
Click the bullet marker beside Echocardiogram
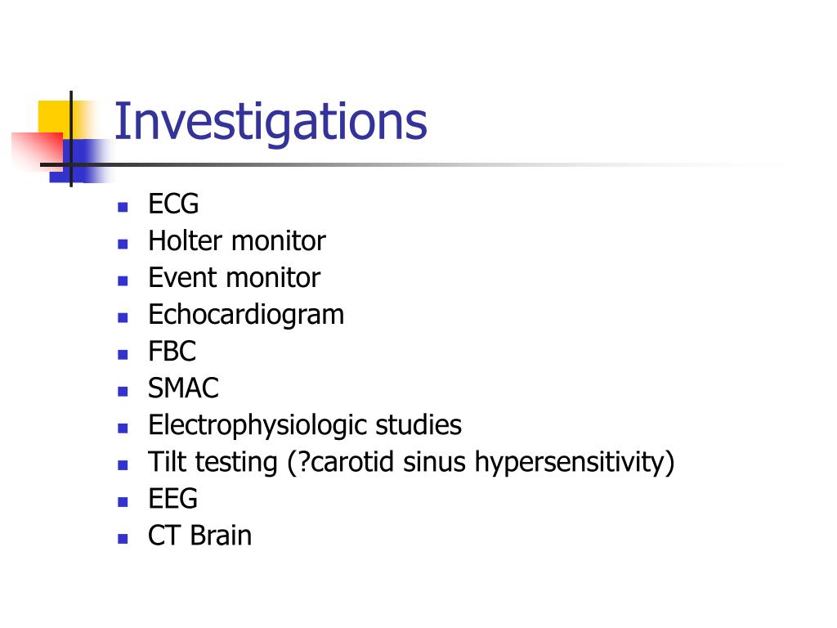click(x=123, y=318)
